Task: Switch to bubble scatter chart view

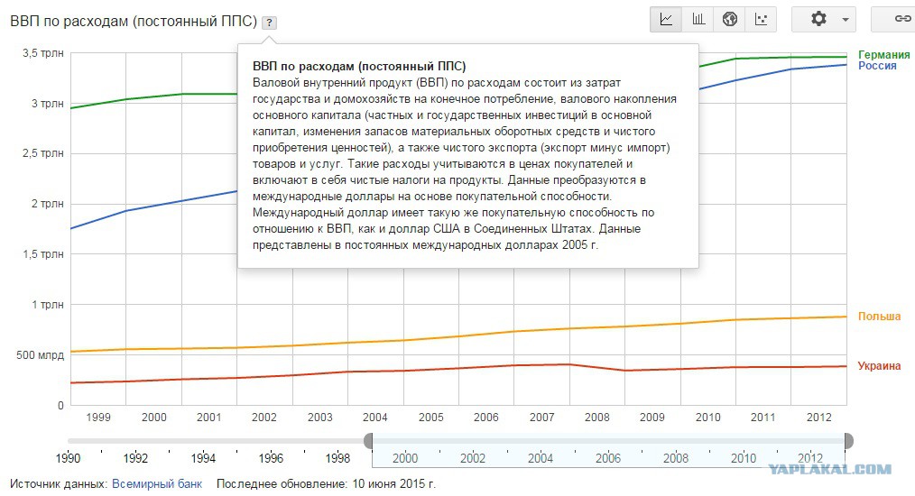Action: (761, 19)
